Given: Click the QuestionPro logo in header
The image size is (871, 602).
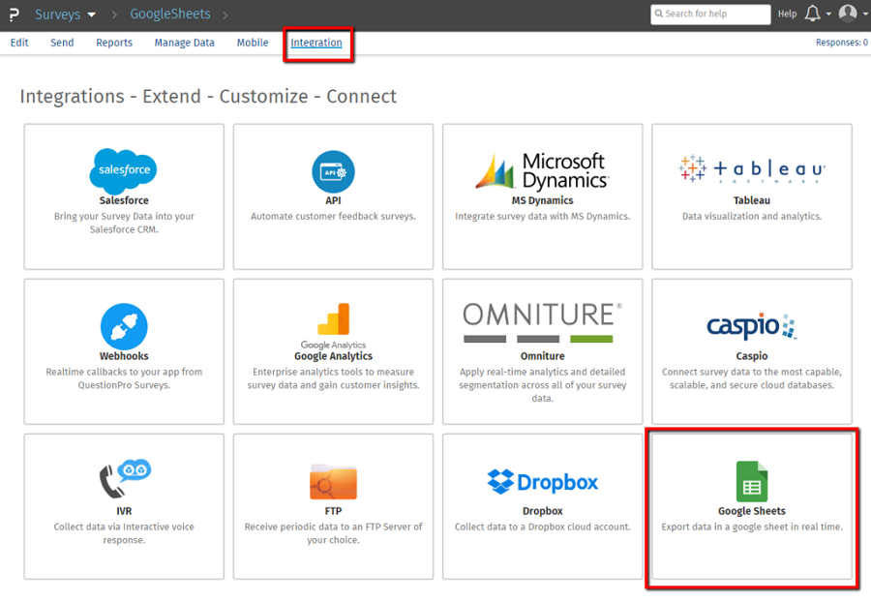Looking at the screenshot, I should [x=15, y=15].
